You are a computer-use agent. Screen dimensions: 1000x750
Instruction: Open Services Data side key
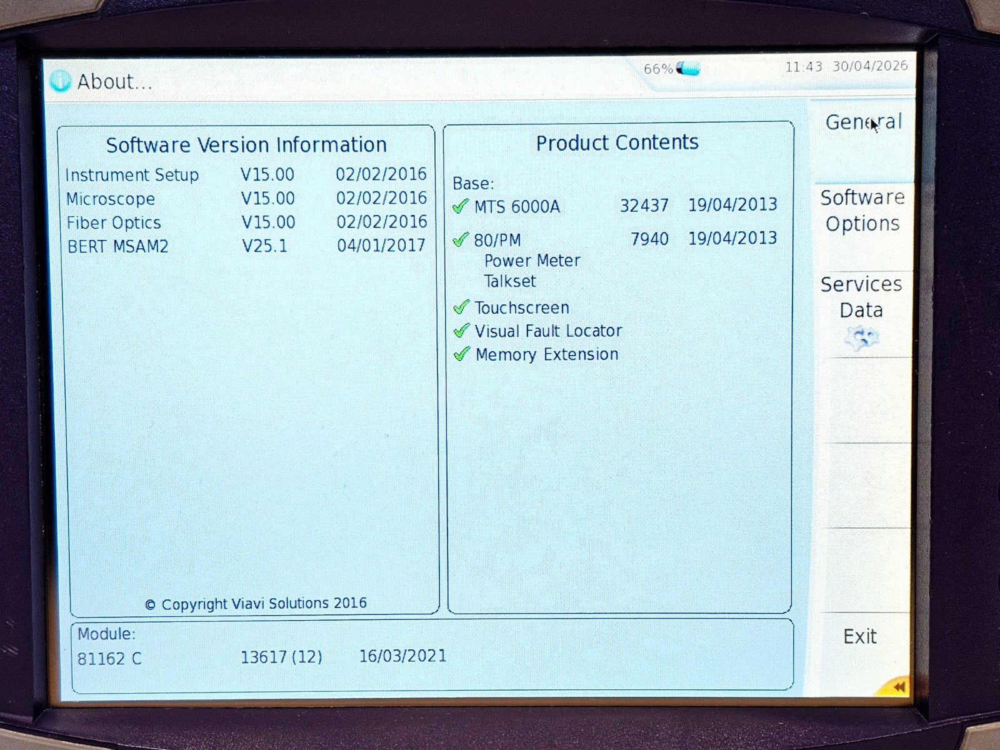(x=862, y=314)
